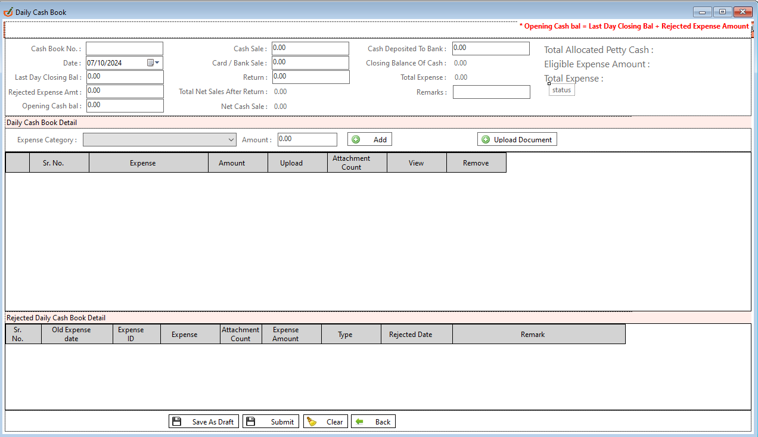
Task: Click the Card / Bank Sale field
Action: 310,63
